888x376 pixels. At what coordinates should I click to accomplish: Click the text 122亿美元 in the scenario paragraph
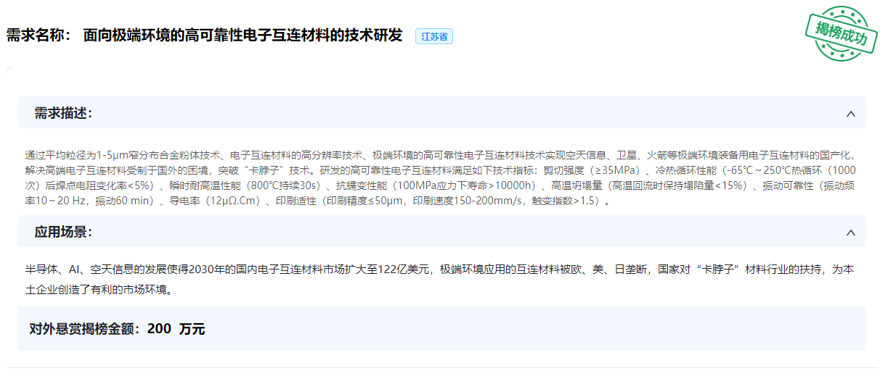399,270
